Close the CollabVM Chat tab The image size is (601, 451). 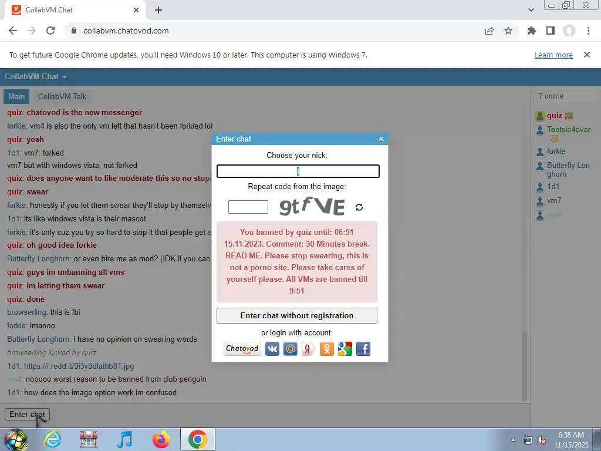click(136, 10)
